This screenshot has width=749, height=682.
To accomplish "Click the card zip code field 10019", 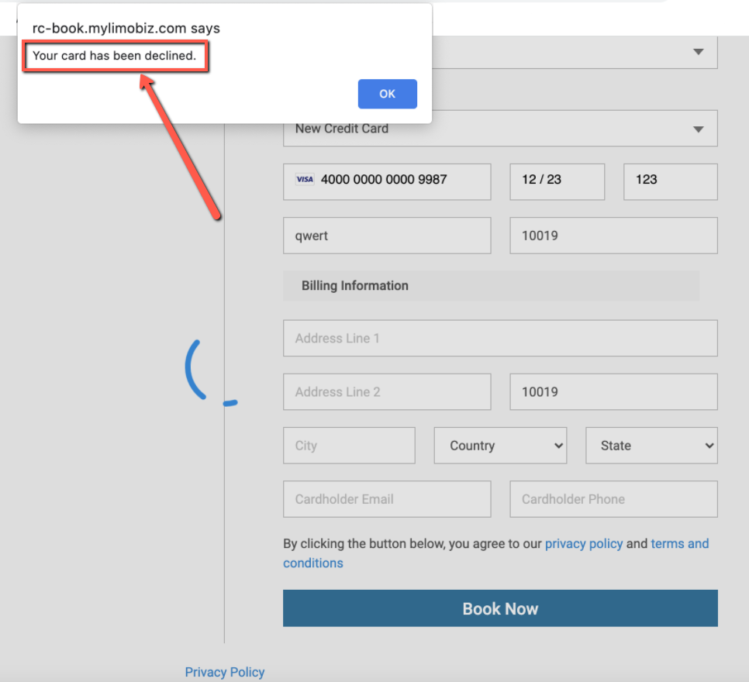I will point(613,236).
